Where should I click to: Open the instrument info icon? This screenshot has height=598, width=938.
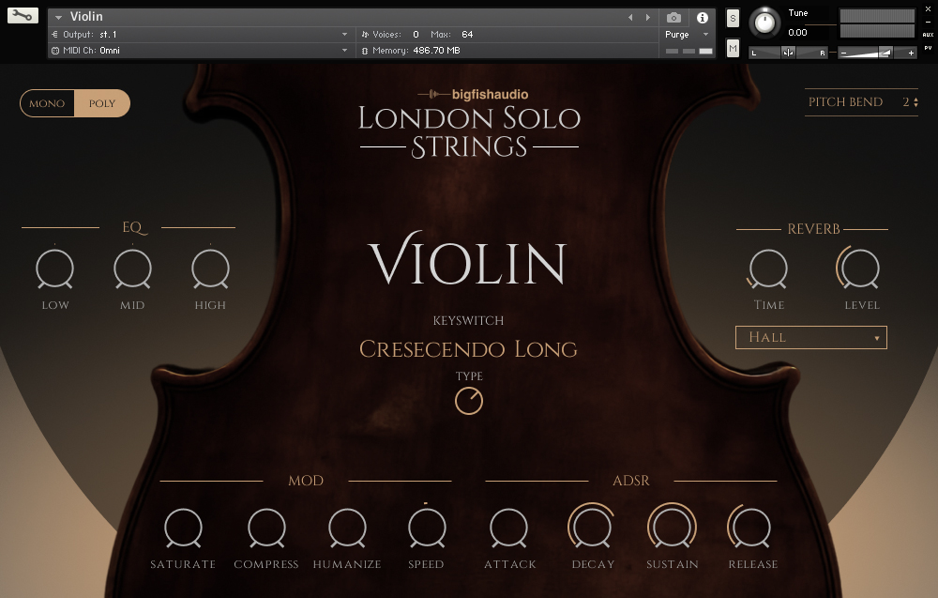click(703, 17)
